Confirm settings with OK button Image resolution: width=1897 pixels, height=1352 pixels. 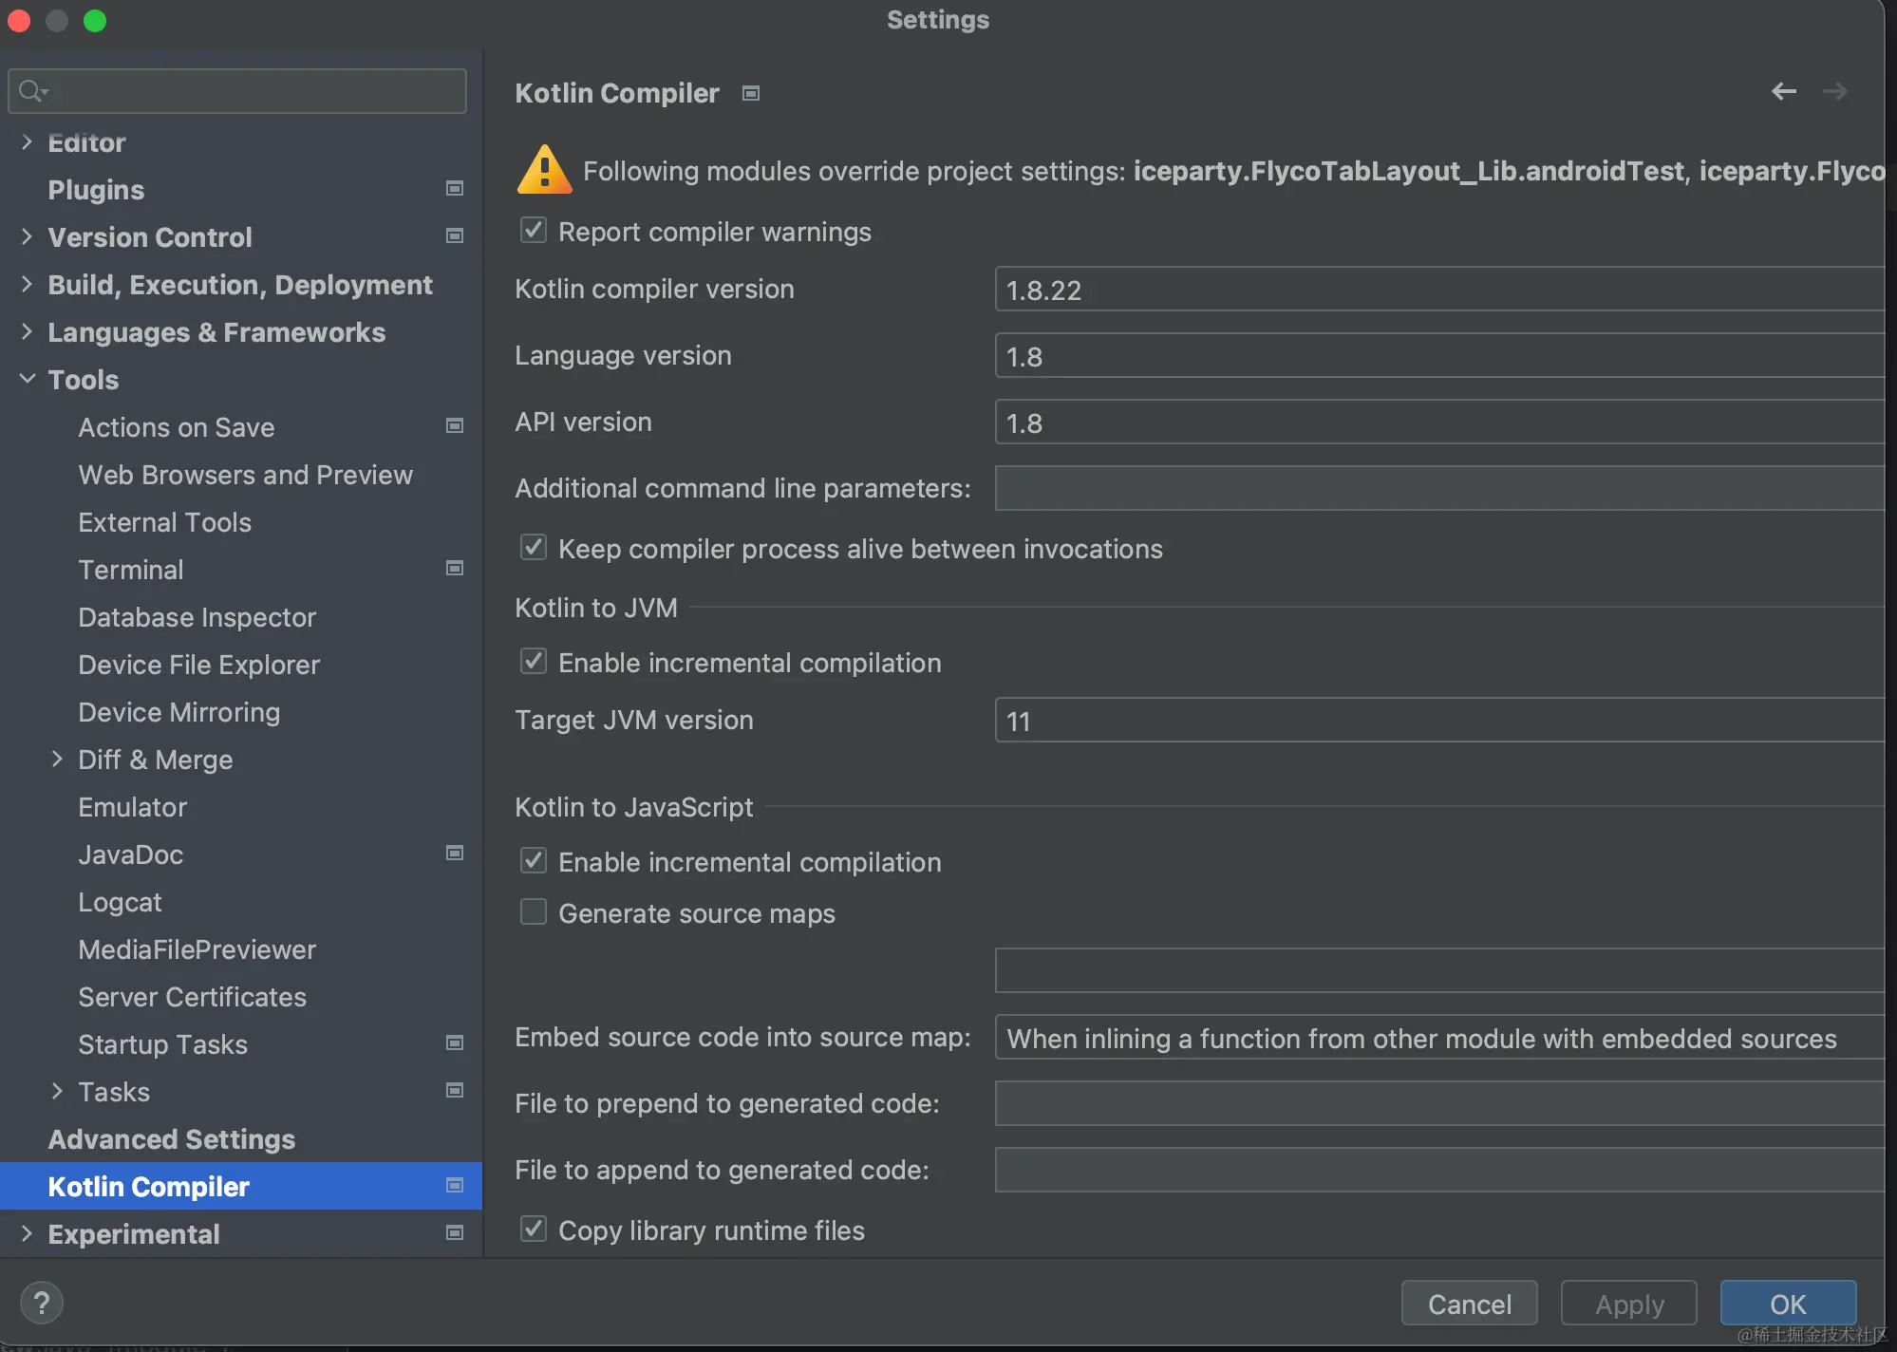coord(1787,1304)
